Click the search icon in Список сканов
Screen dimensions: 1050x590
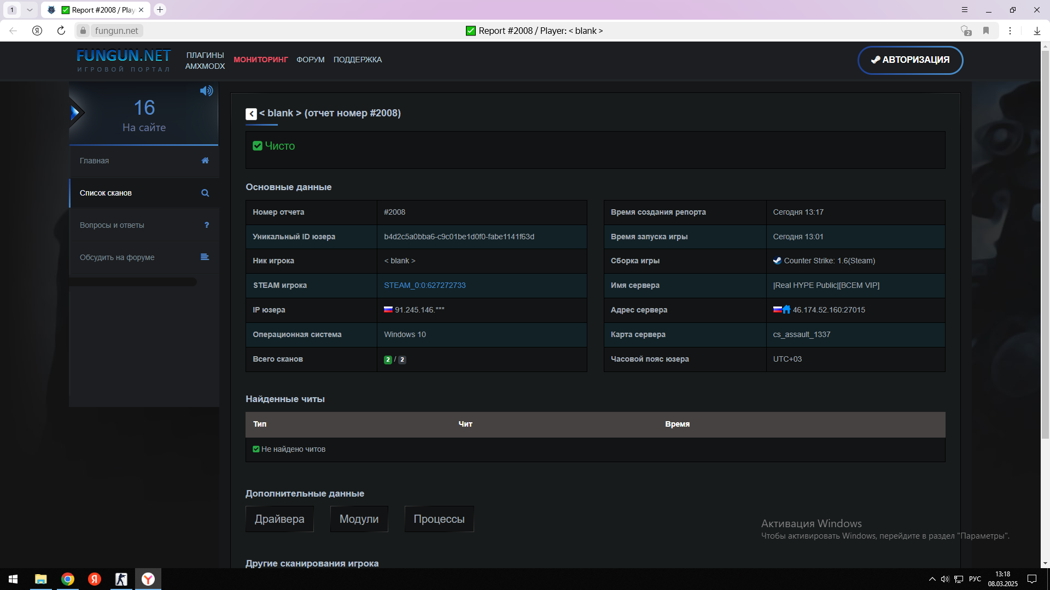[x=205, y=193]
